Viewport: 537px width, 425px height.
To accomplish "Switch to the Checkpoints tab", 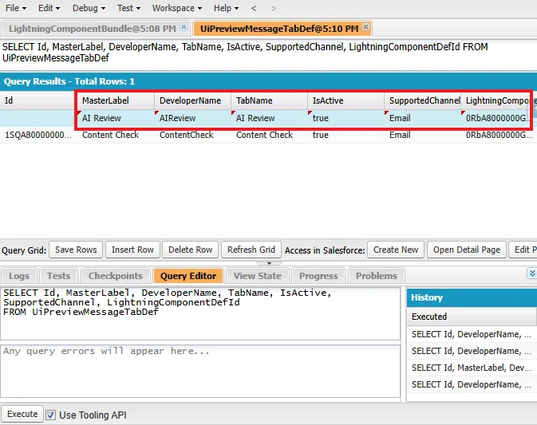I will 116,276.
